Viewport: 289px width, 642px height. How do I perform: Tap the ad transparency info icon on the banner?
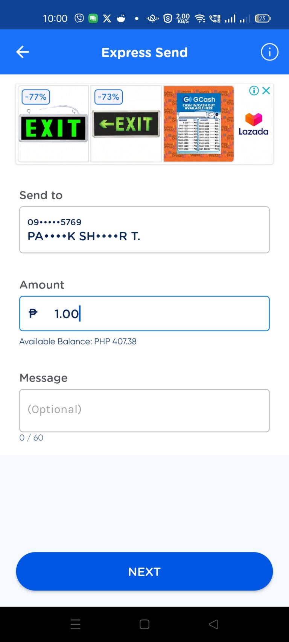[x=254, y=91]
